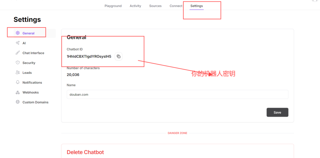The height and width of the screenshot is (158, 320).
Task: Open the user avatar in the top right corner
Action: click(x=315, y=1)
